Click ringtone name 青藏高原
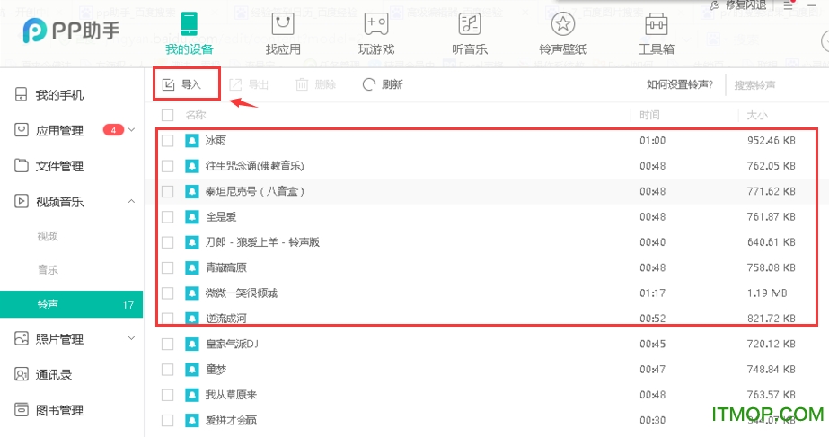This screenshot has height=437, width=829. pos(226,267)
